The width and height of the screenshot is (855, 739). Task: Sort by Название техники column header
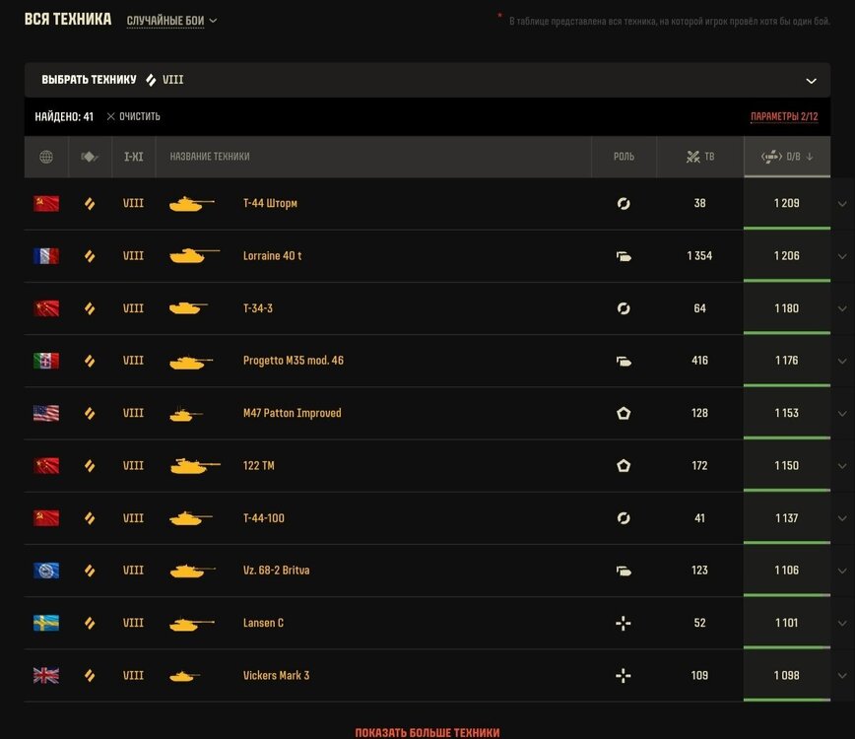(210, 157)
